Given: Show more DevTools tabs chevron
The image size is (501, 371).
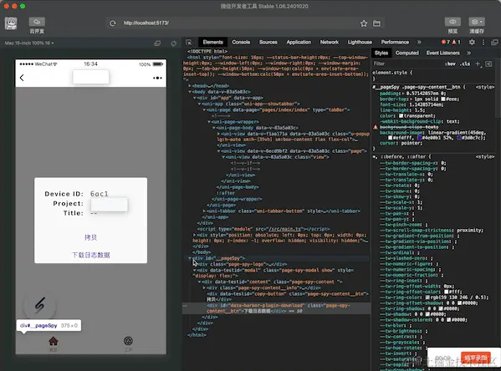Looking at the screenshot, I should click(x=419, y=42).
